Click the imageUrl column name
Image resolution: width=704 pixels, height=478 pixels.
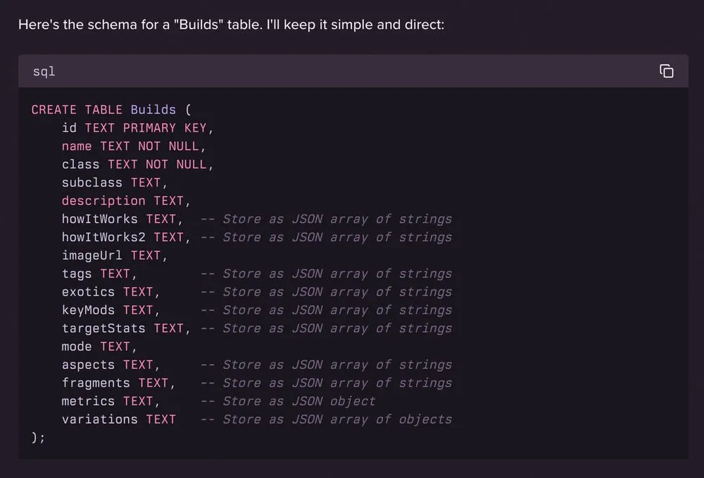(x=92, y=256)
